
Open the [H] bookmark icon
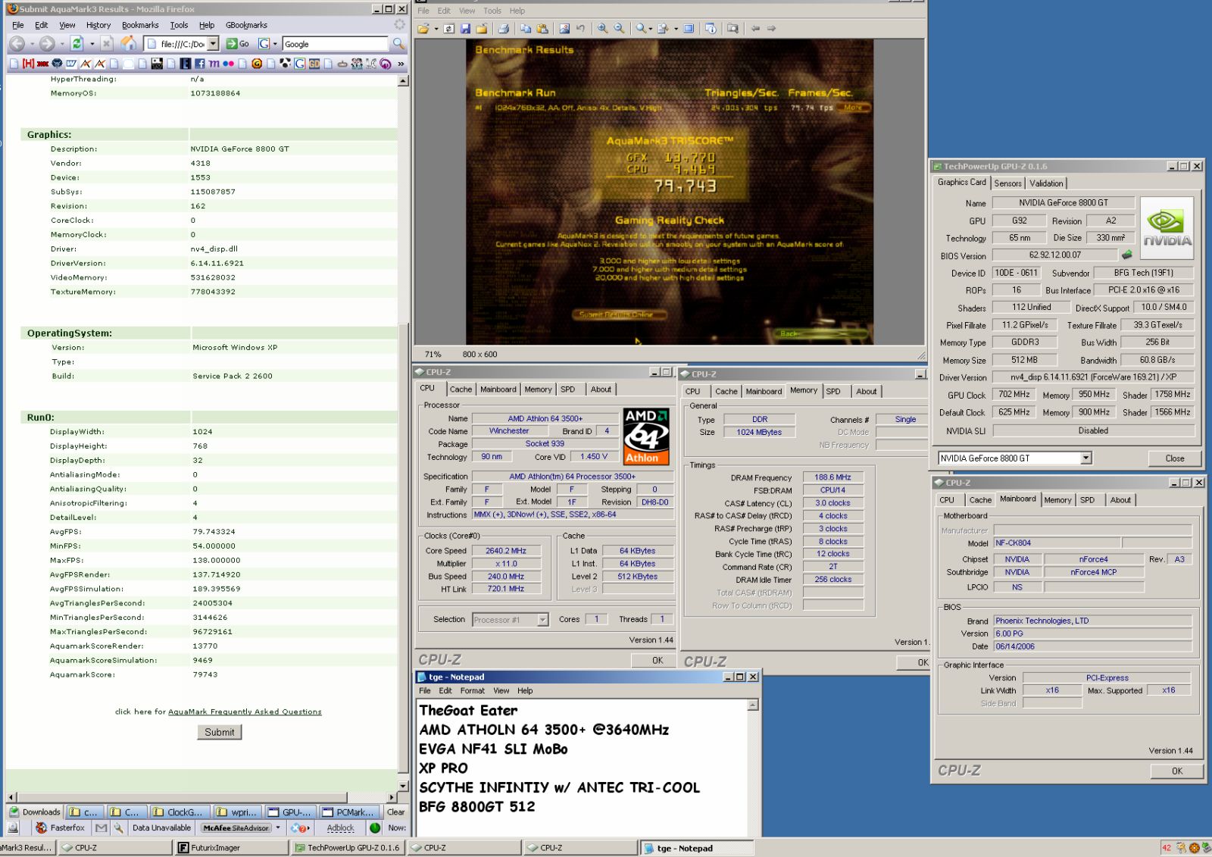pos(29,64)
